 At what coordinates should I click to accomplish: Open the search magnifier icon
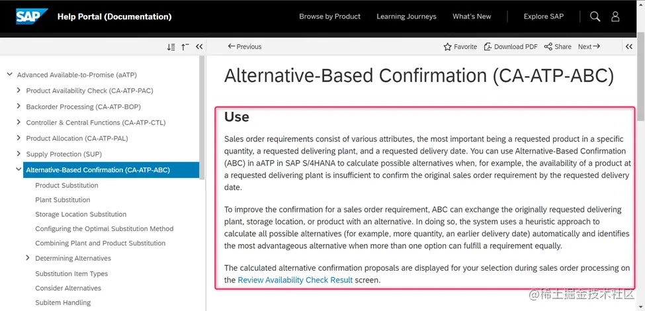[595, 17]
